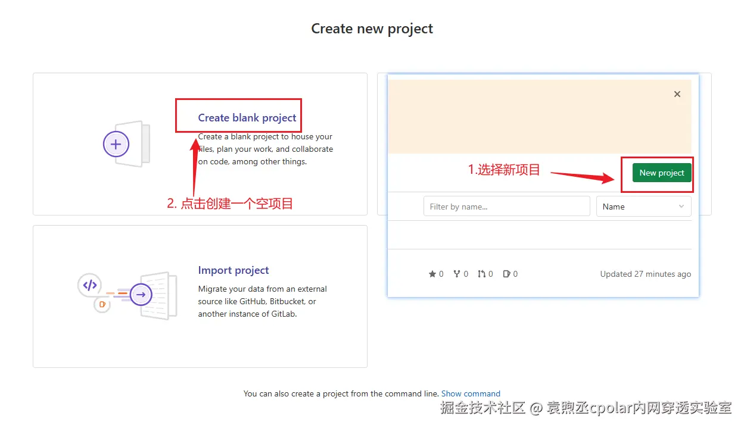Screen dimensions: 744x428
Task: Click the Create new project page title
Action: click(x=372, y=29)
